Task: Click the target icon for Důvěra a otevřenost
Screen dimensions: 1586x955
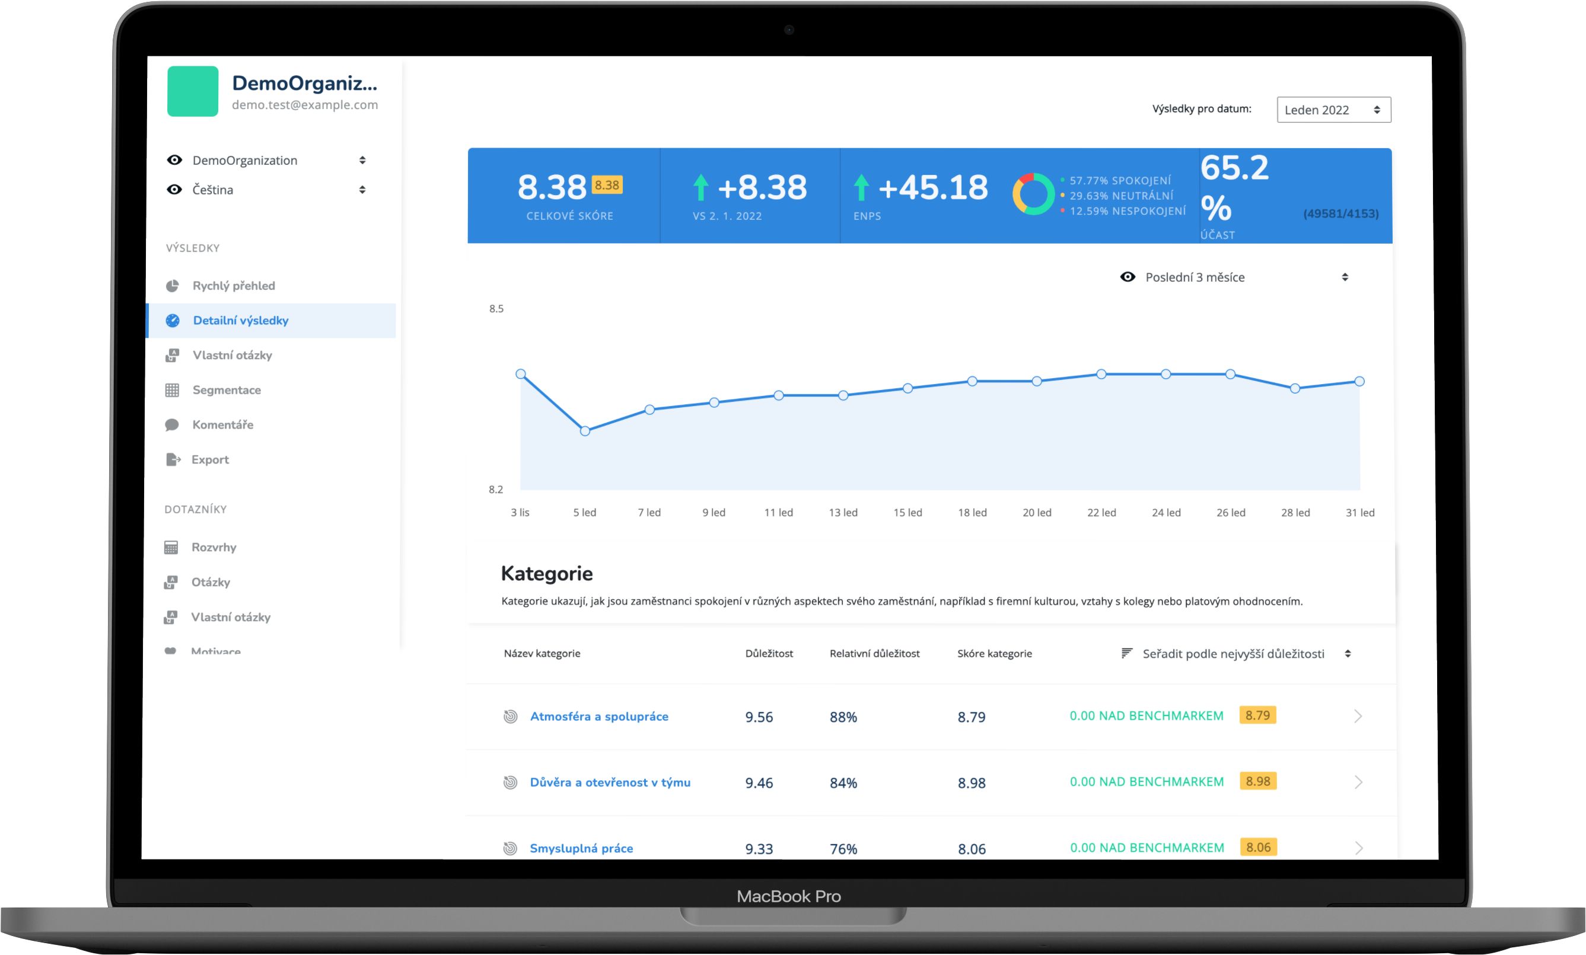Action: pos(511,782)
